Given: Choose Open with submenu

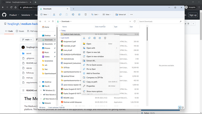Looking at the screenshot, I should pyautogui.click(x=100, y=48).
